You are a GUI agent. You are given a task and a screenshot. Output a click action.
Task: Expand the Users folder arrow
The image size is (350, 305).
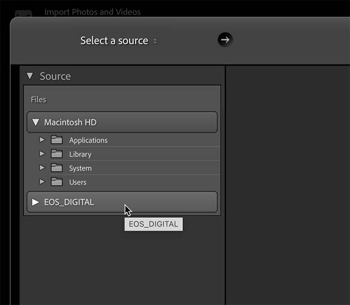pos(42,181)
